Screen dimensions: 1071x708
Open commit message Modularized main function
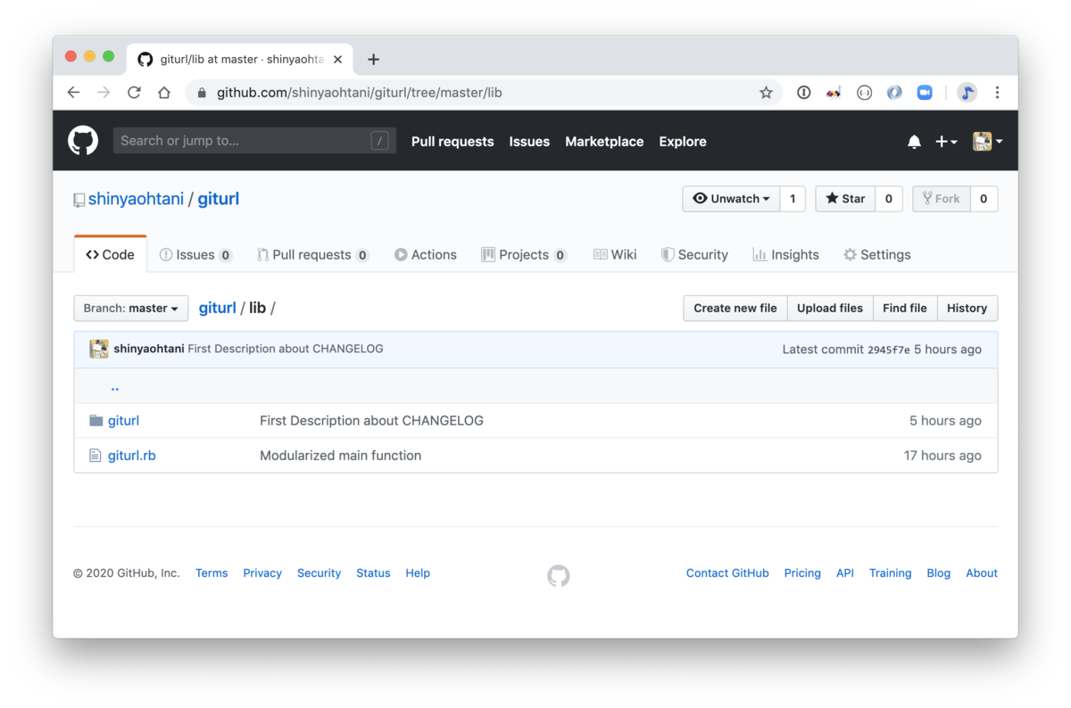pos(340,456)
